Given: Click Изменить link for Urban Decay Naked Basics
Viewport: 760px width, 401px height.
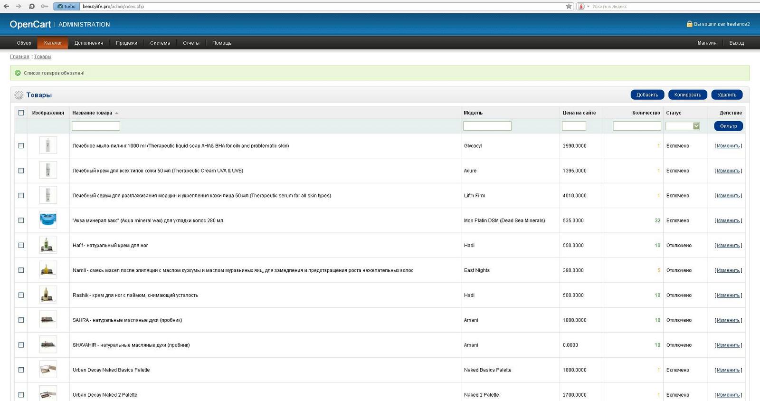Looking at the screenshot, I should pos(728,370).
